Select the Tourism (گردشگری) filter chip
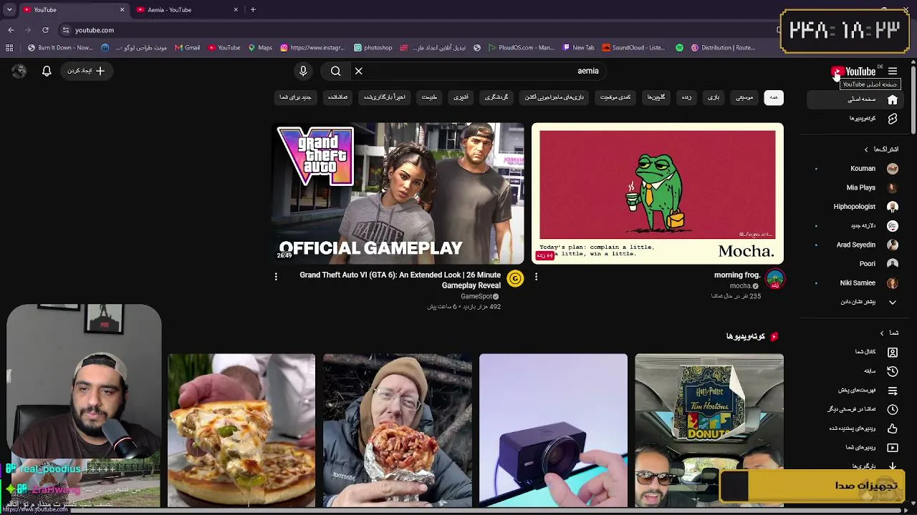The height and width of the screenshot is (515, 917). pos(496,97)
